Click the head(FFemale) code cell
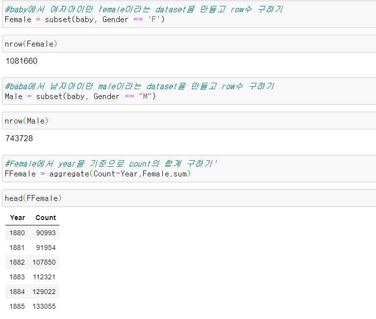Screen dimensions: 376x319 pos(189,198)
